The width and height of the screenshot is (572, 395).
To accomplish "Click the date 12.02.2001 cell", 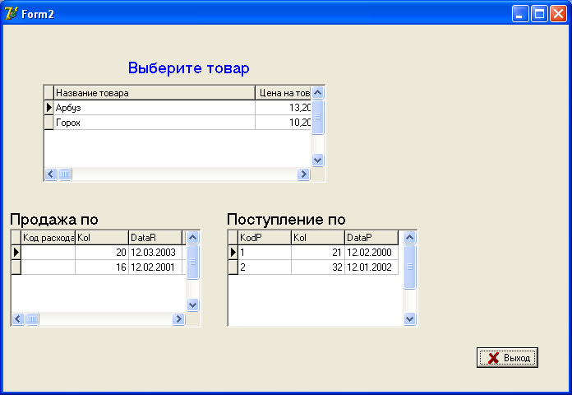I will (155, 267).
